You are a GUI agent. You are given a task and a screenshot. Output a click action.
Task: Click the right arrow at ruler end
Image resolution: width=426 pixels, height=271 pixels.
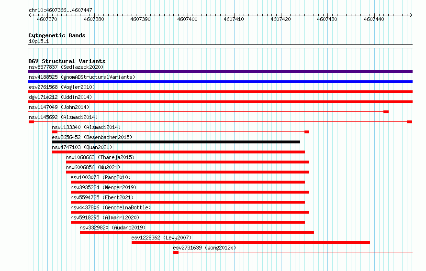[411, 15]
